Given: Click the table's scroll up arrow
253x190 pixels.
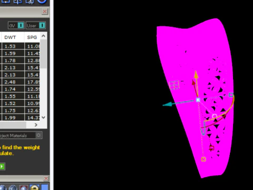Looking at the screenshot, I should (x=43, y=36).
